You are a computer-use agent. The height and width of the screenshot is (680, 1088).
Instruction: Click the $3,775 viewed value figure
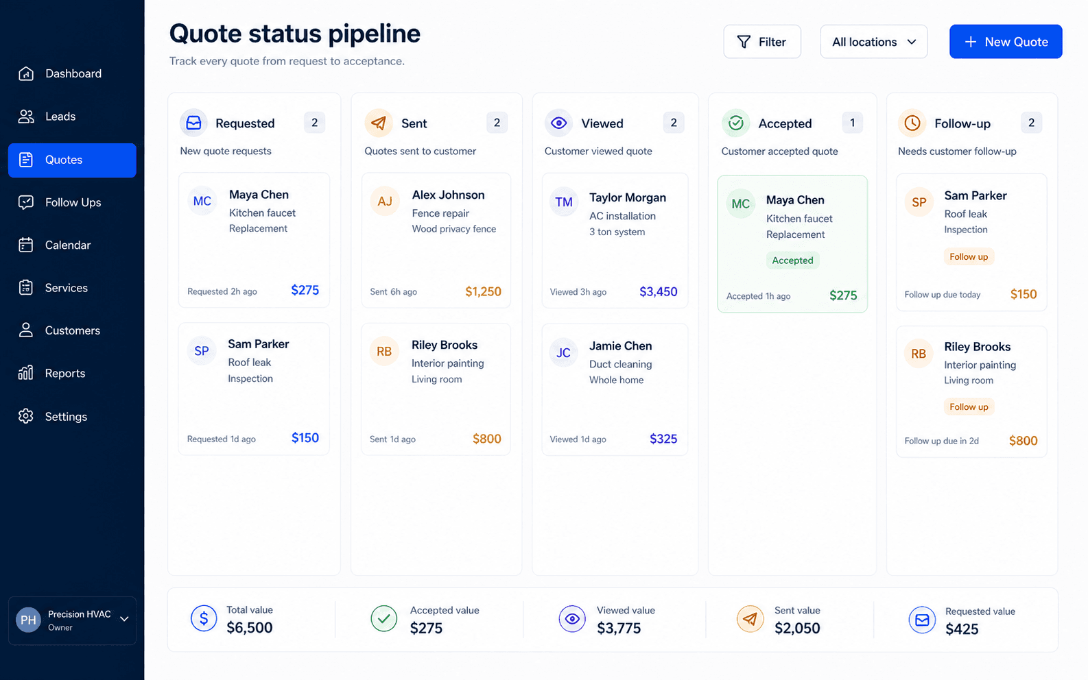point(619,628)
